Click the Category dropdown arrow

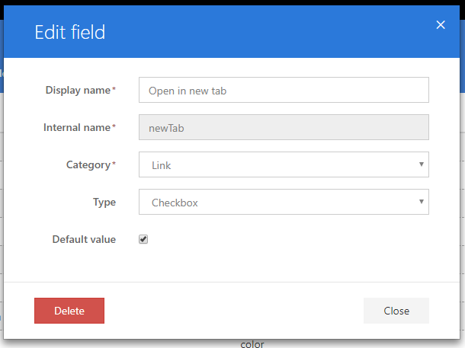pos(422,164)
